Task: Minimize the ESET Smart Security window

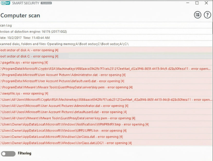Action: click(x=188, y=3)
